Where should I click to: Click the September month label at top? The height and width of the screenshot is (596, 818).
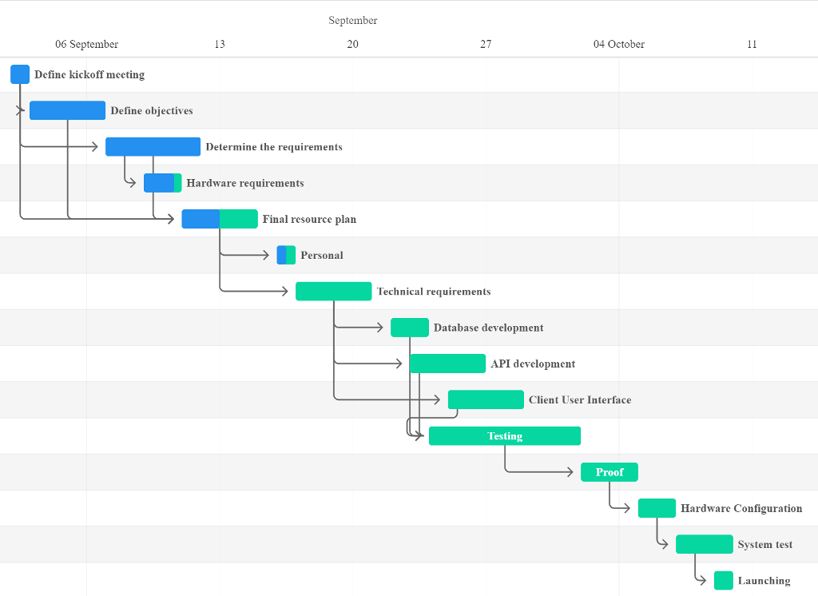point(352,21)
